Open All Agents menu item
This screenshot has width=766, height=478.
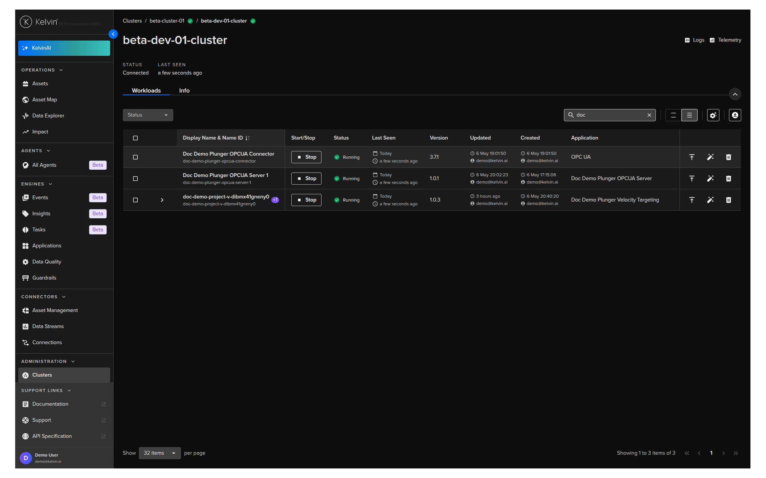[64, 165]
